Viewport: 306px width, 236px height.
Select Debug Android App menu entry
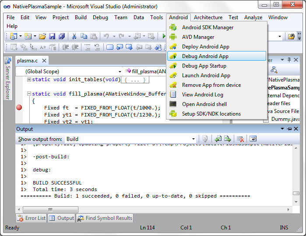point(217,56)
